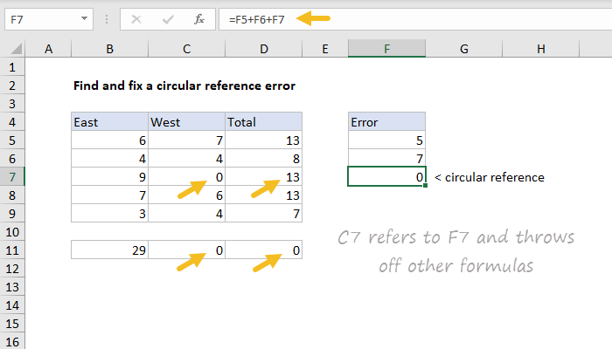This screenshot has height=349, width=612.
Task: Select cell B11 with total 29
Action: pos(109,250)
